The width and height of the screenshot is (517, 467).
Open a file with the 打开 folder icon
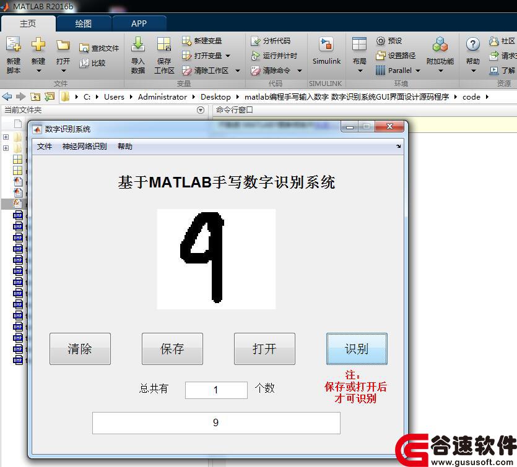coord(63,45)
